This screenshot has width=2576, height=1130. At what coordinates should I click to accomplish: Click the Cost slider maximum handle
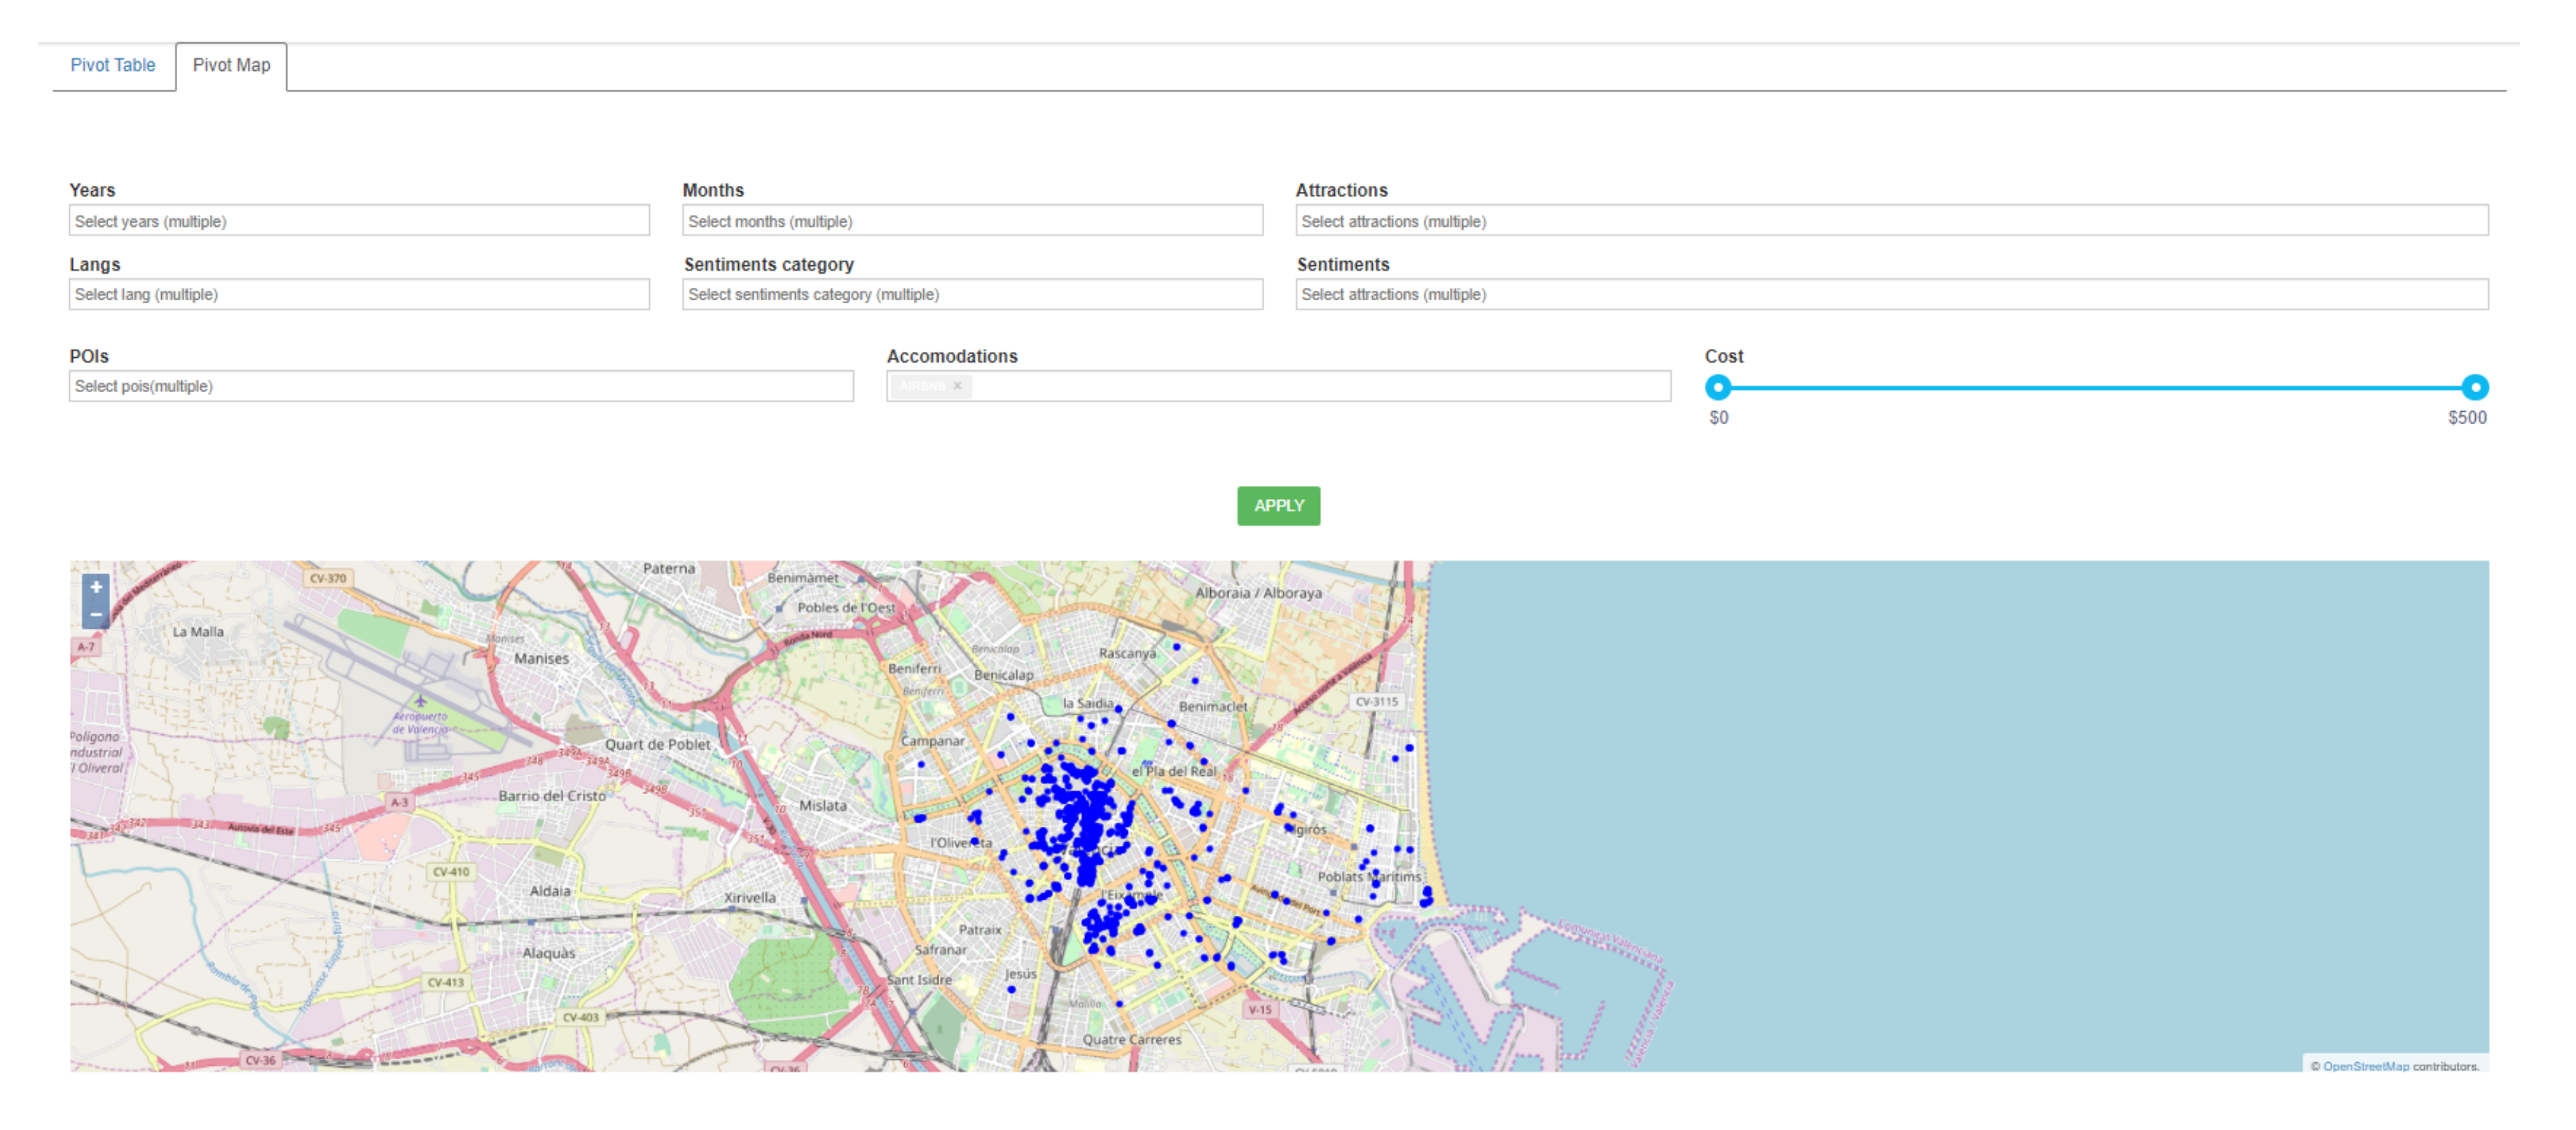[2475, 387]
